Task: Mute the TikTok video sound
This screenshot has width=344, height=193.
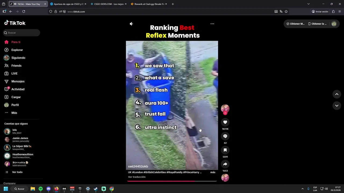Action: coord(131,24)
